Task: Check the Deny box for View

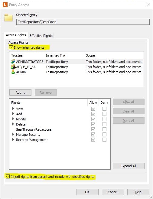Action: pos(104,109)
